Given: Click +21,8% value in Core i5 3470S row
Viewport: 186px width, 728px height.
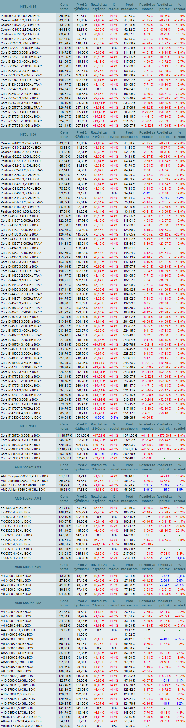Looking at the screenshot, I should [x=179, y=94].
